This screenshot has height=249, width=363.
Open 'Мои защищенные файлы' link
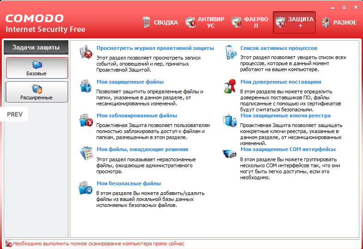130,82
